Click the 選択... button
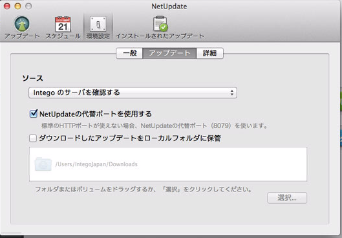Screen dimensions: 342x238 [x=287, y=198]
